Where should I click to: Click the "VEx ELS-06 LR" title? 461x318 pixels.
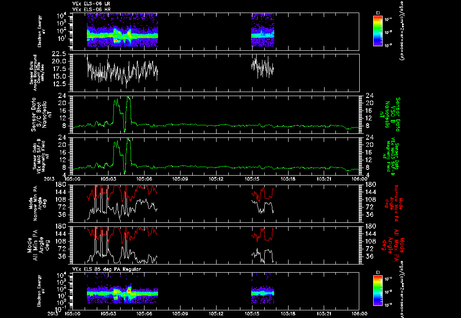pyautogui.click(x=91, y=4)
